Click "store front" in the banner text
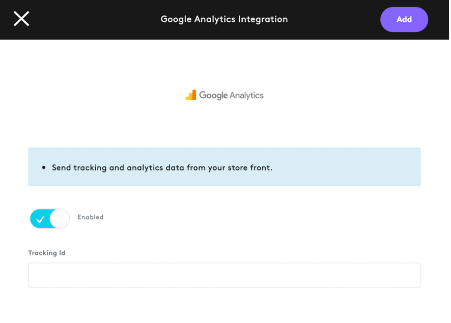The width and height of the screenshot is (451, 323). click(x=249, y=167)
